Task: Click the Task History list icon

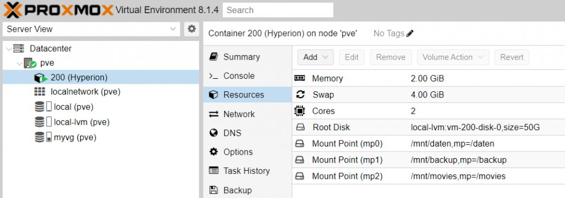Action: [214, 171]
